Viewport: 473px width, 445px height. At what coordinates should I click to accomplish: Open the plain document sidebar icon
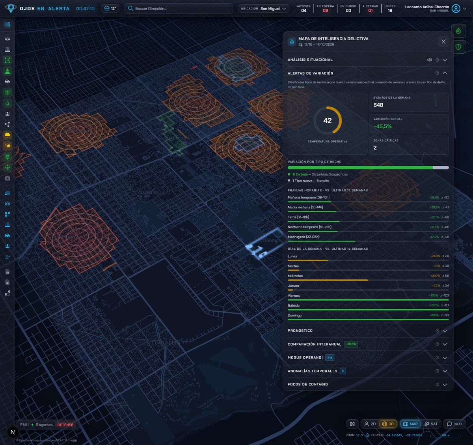click(7, 282)
